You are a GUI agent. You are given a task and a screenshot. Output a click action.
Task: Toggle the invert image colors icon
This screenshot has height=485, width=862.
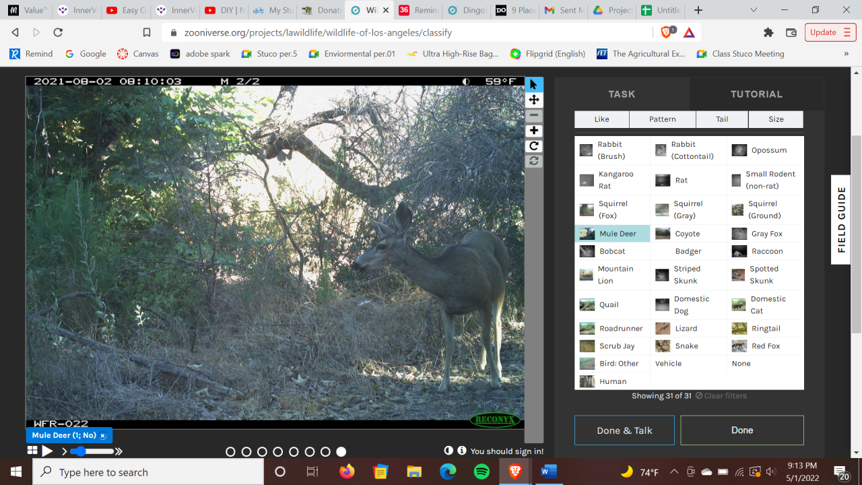(449, 451)
